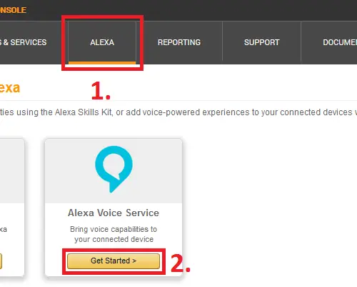This screenshot has width=357, height=287.
Task: Click the orange Alexa page heading
Action: [x=10, y=88]
